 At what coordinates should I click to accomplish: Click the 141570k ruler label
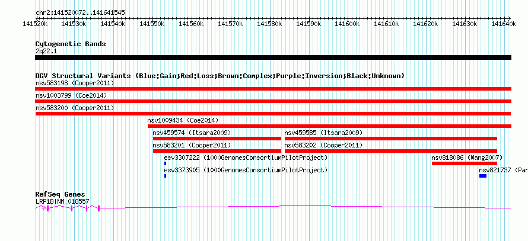pos(231,24)
